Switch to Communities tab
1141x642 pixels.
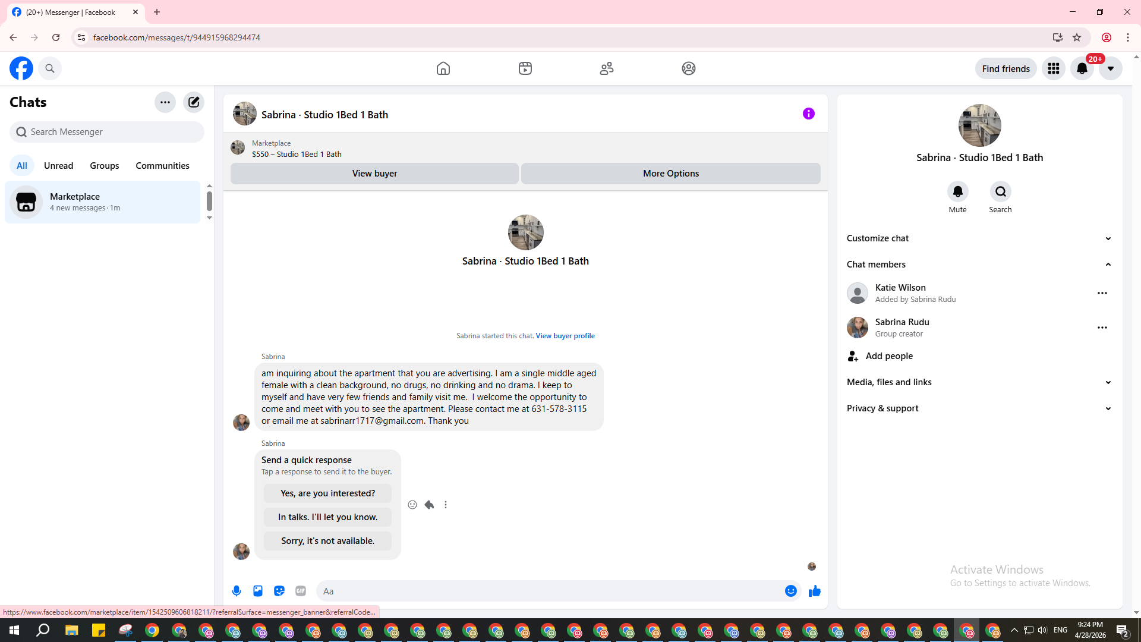point(162,166)
